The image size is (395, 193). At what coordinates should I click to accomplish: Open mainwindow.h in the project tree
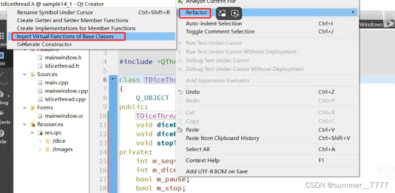[63, 58]
